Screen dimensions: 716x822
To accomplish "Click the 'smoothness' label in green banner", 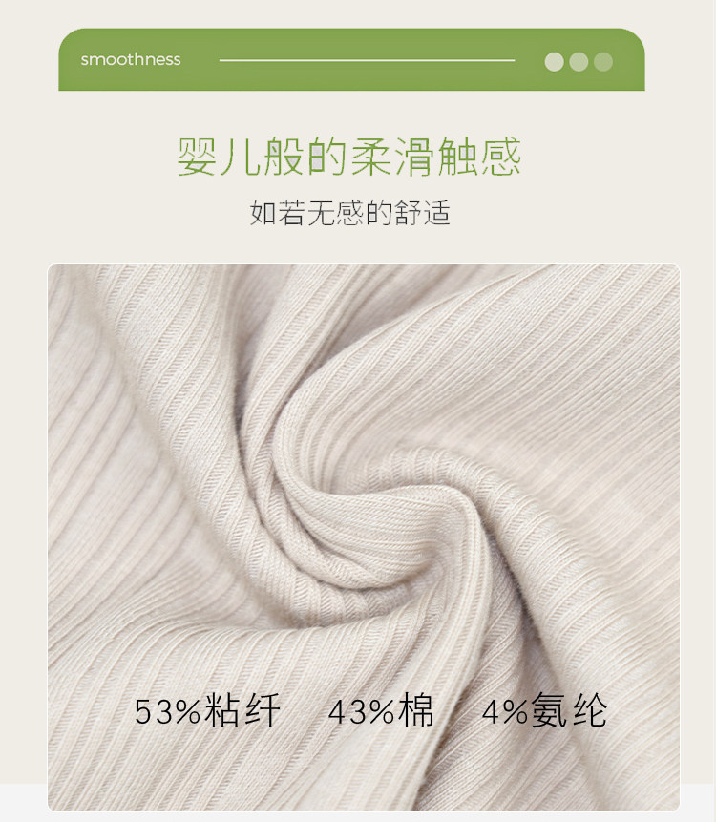I will (131, 60).
